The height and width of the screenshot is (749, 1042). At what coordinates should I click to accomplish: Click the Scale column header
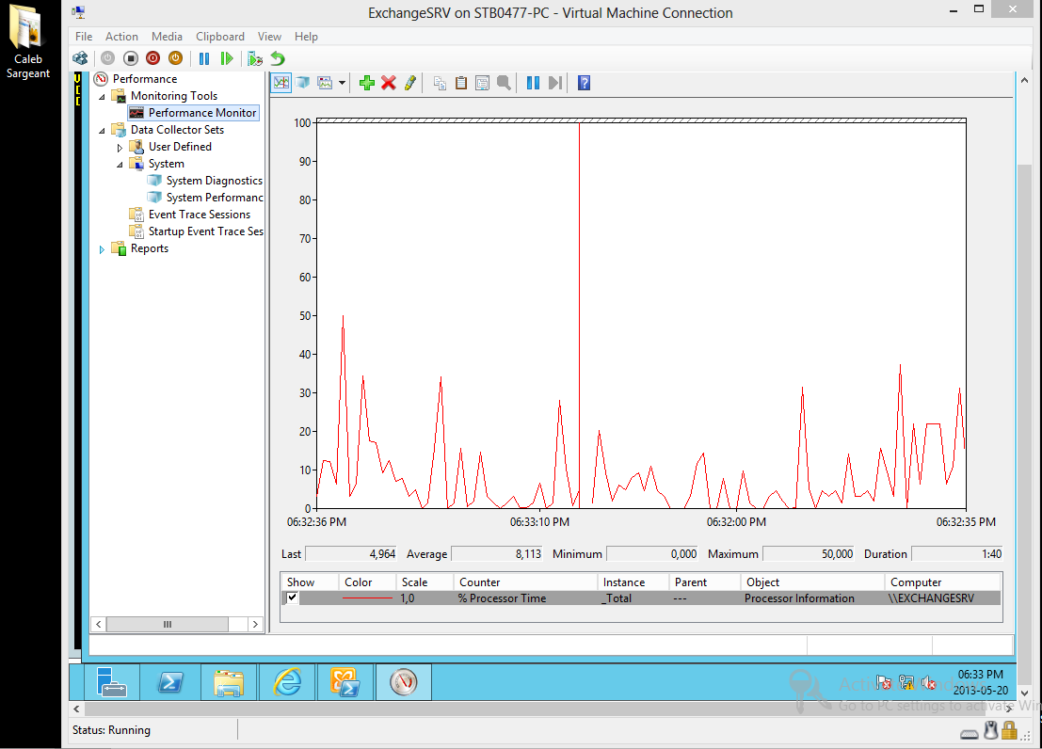[x=425, y=582]
